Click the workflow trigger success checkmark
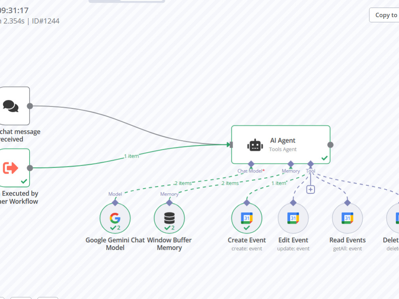Image resolution: width=399 pixels, height=299 pixels. pyautogui.click(x=24, y=181)
